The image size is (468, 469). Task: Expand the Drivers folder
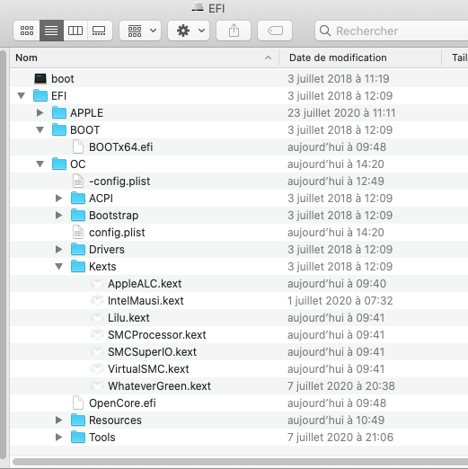pos(59,250)
